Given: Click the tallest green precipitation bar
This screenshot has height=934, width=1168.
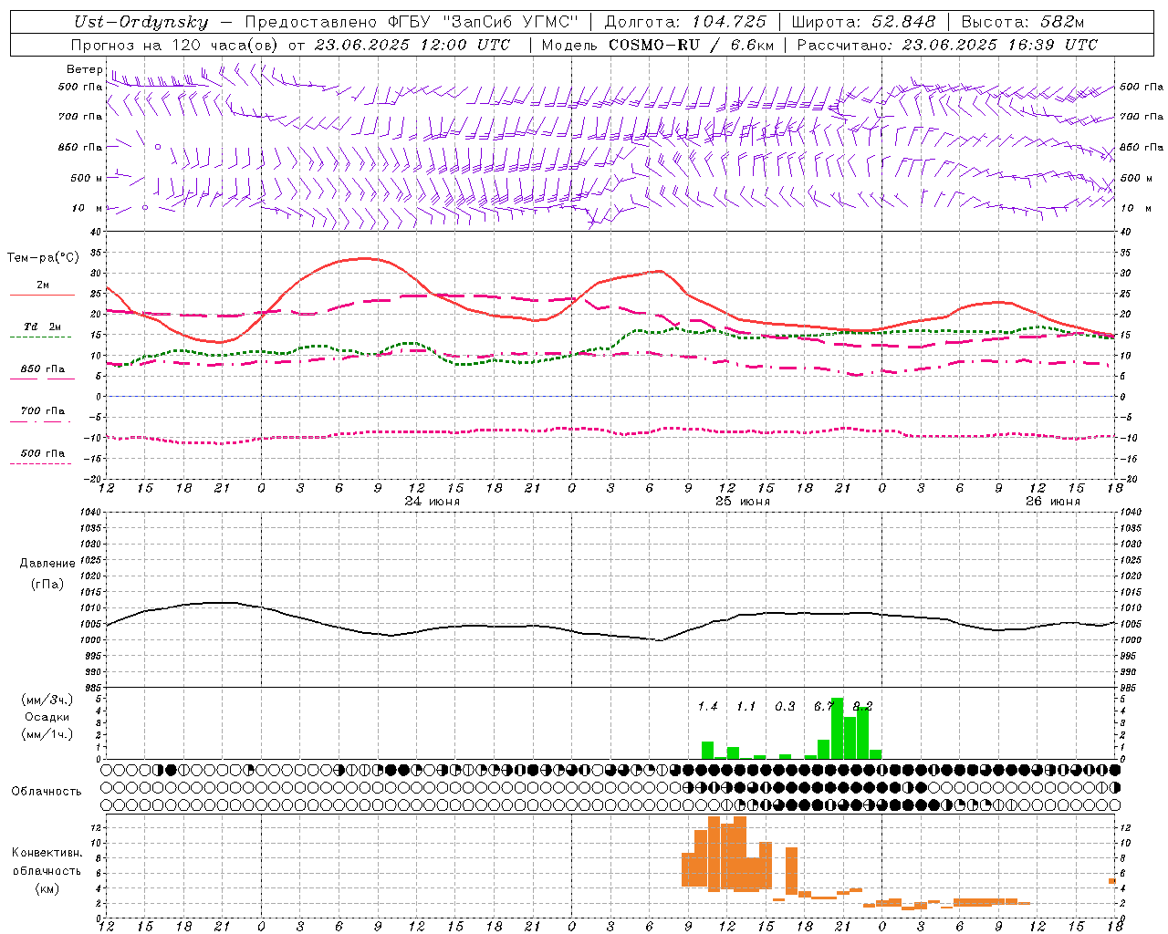Looking at the screenshot, I should 837,728.
